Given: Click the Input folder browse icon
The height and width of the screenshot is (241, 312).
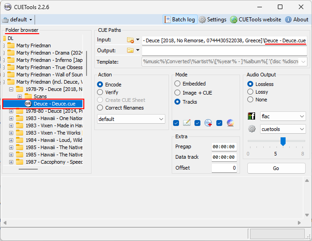Looking at the screenshot, I should (130, 40).
